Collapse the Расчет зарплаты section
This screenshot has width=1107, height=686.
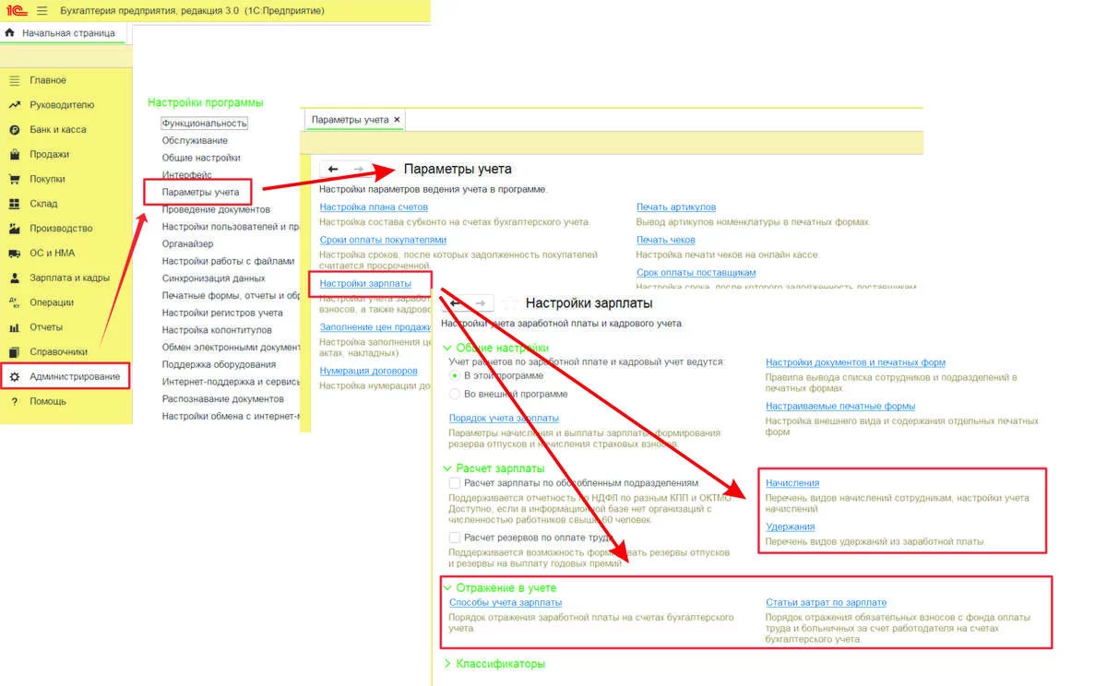[448, 468]
